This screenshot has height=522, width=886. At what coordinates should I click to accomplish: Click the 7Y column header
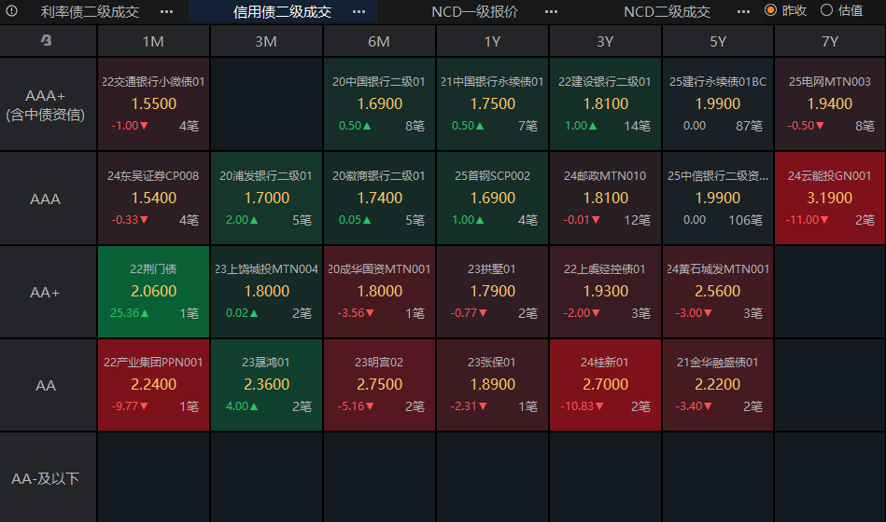tap(829, 41)
